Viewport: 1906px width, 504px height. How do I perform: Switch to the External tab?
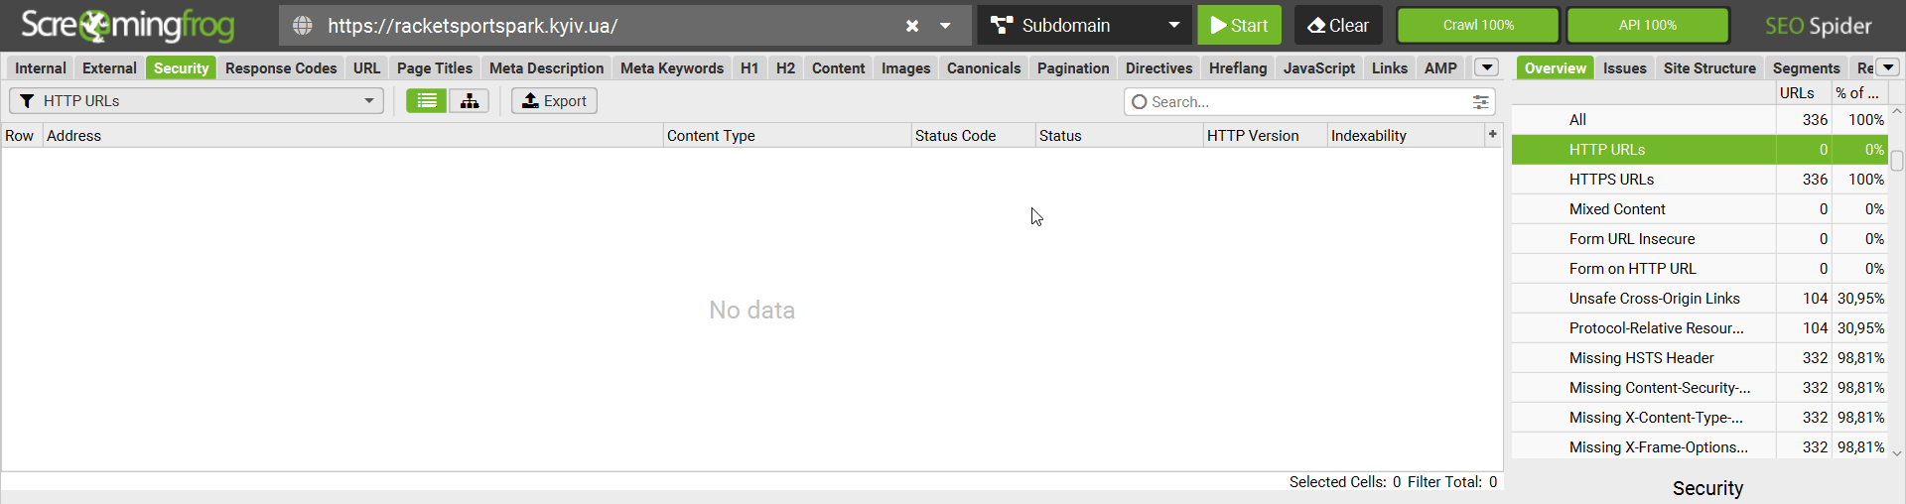(x=109, y=67)
